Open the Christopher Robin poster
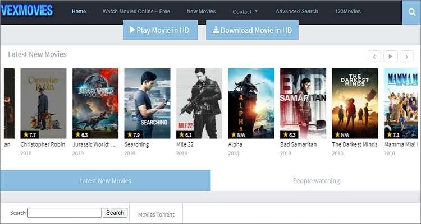Screen dimensions: 421x224 pyautogui.click(x=43, y=104)
